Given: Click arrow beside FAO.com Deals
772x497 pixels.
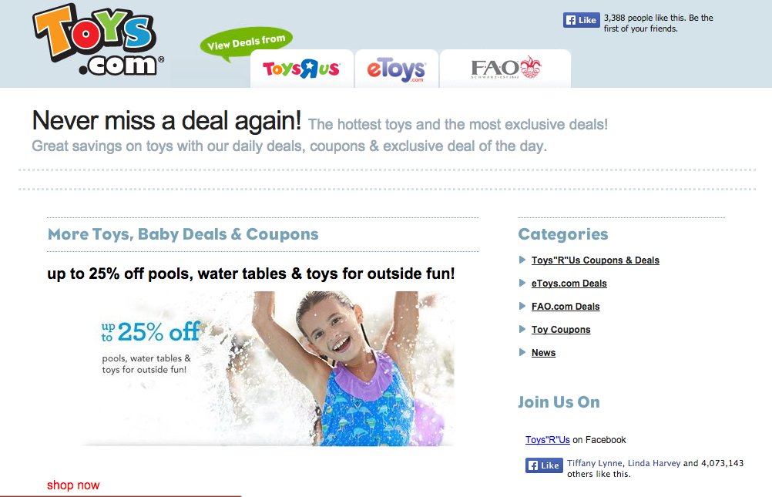Looking at the screenshot, I should coord(522,306).
